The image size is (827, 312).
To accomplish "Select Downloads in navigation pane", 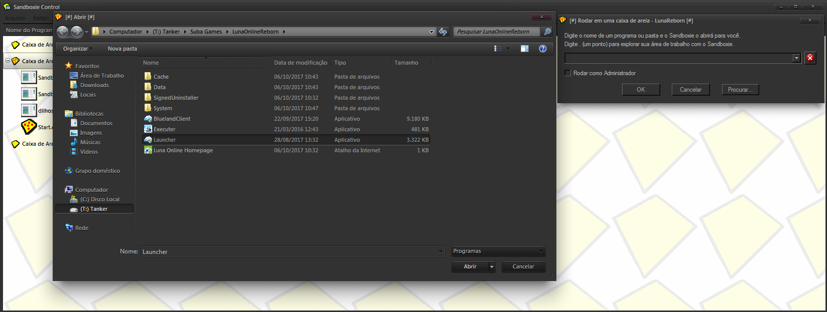I will click(x=94, y=85).
